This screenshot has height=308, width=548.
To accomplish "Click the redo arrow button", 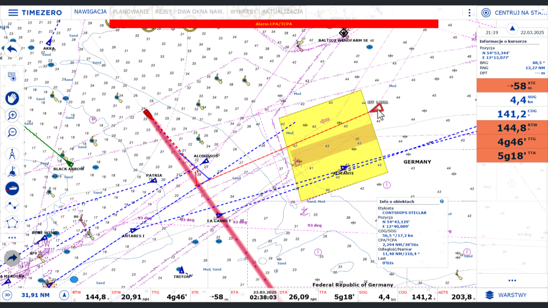I will pyautogui.click(x=12, y=259).
